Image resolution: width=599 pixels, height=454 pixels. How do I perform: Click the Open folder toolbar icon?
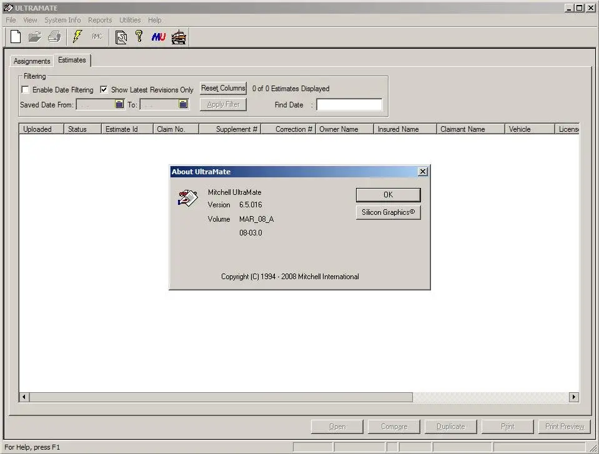click(x=35, y=37)
